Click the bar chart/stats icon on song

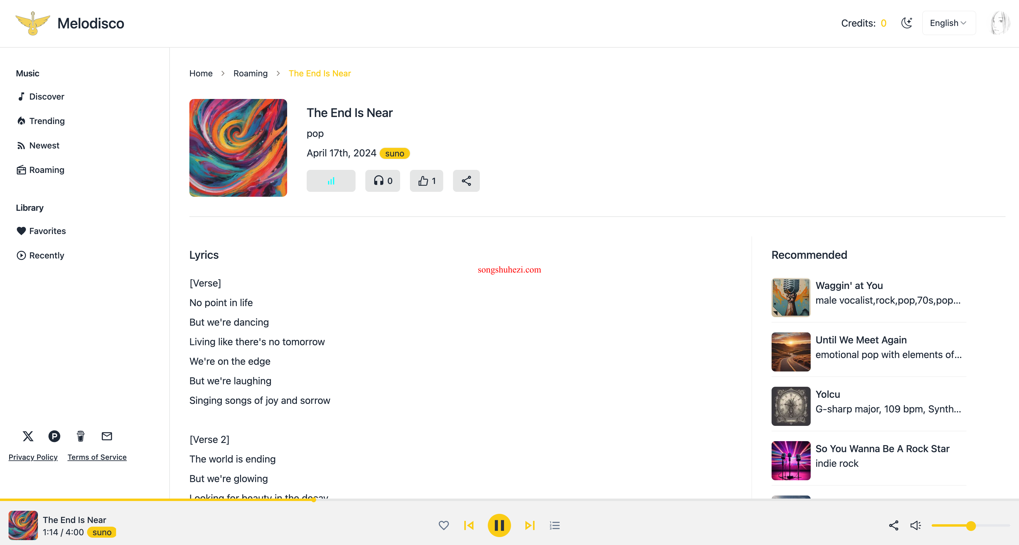tap(331, 181)
